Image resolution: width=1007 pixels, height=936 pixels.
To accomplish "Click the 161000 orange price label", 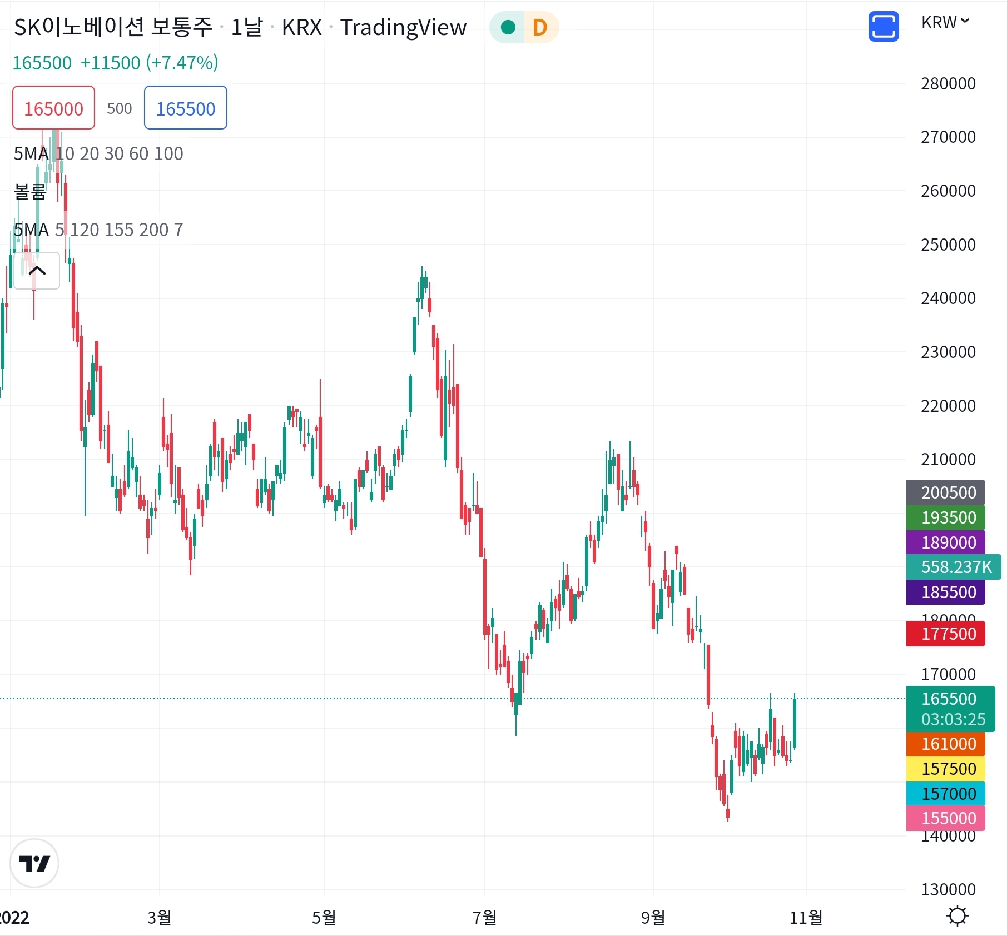I will click(x=946, y=744).
